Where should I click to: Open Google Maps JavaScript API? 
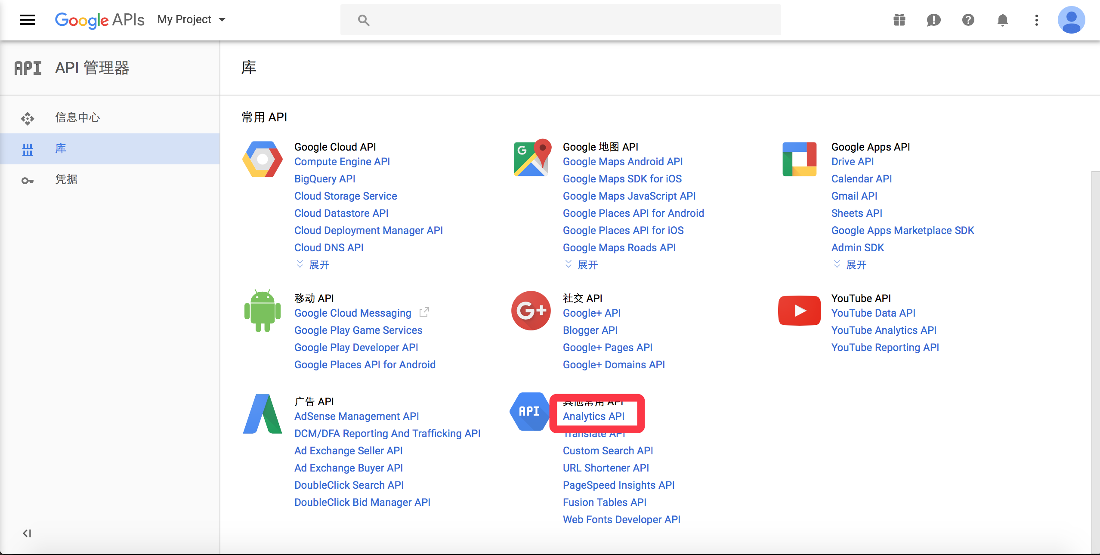629,196
